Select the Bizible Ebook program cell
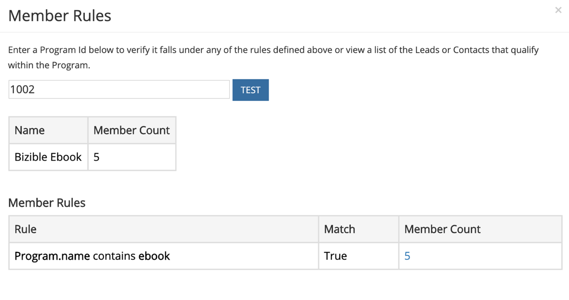 48,157
